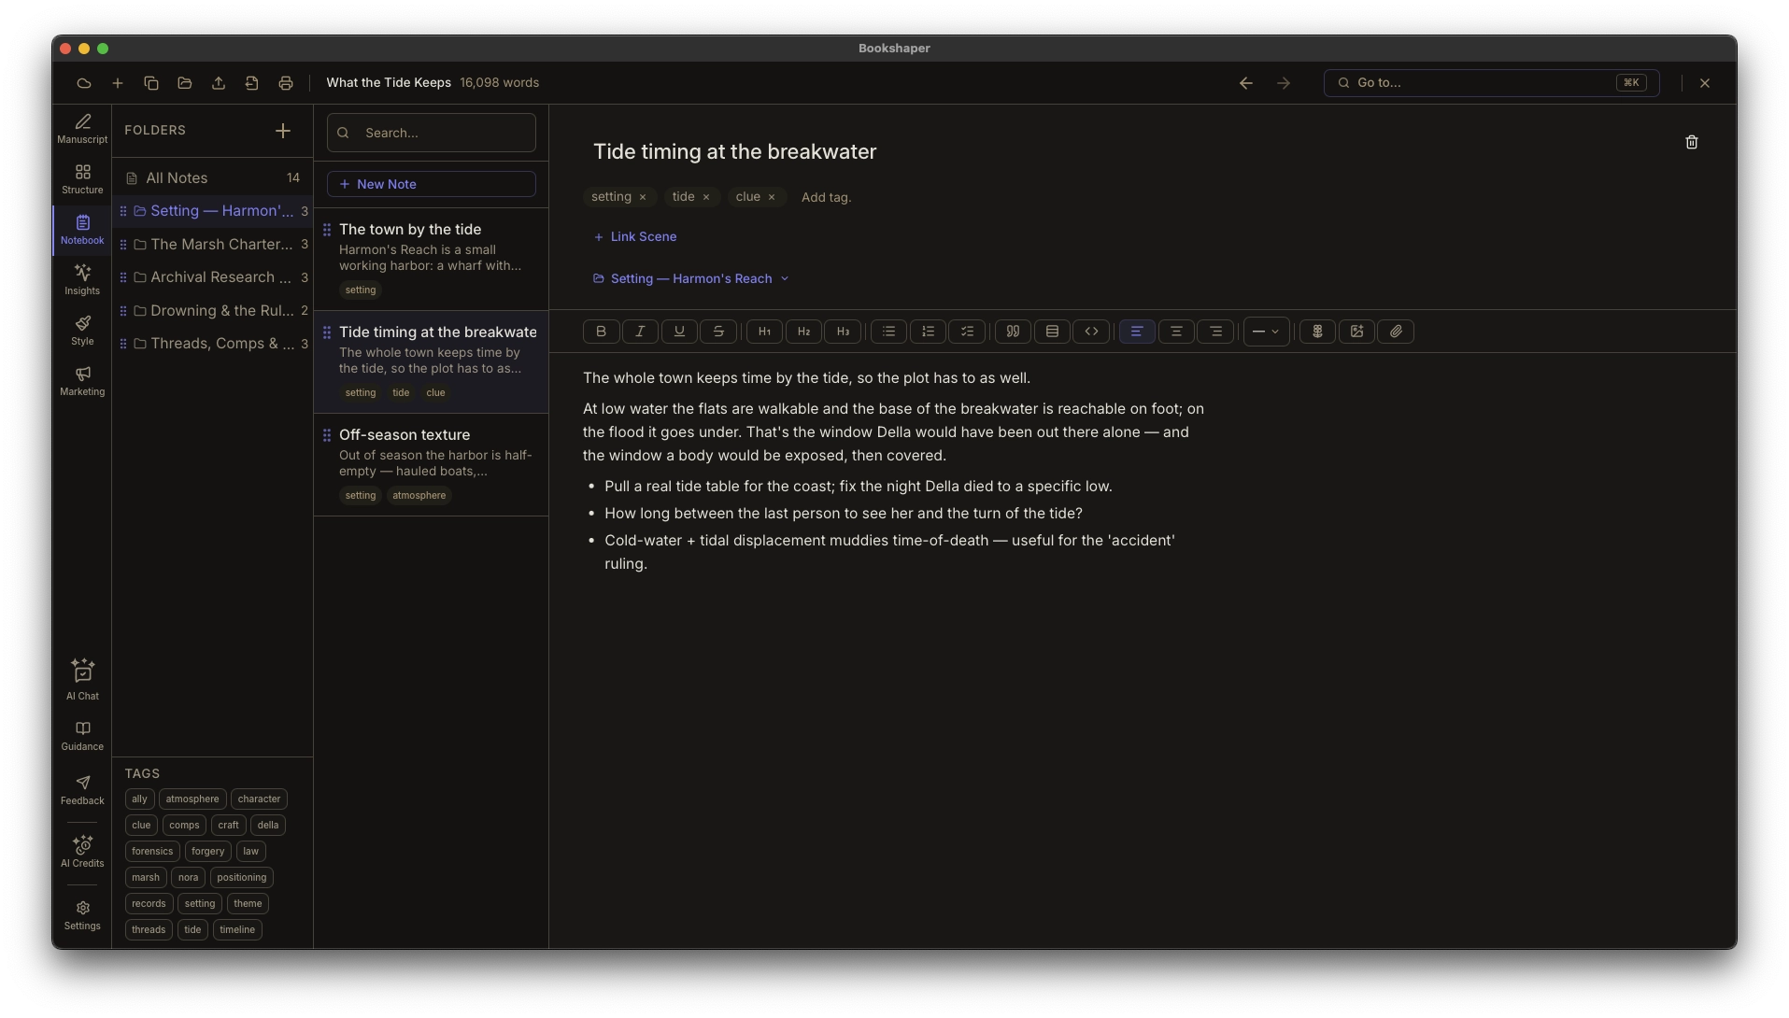1789x1018 pixels.
Task: Apply Heading 1 formatting
Action: click(764, 332)
